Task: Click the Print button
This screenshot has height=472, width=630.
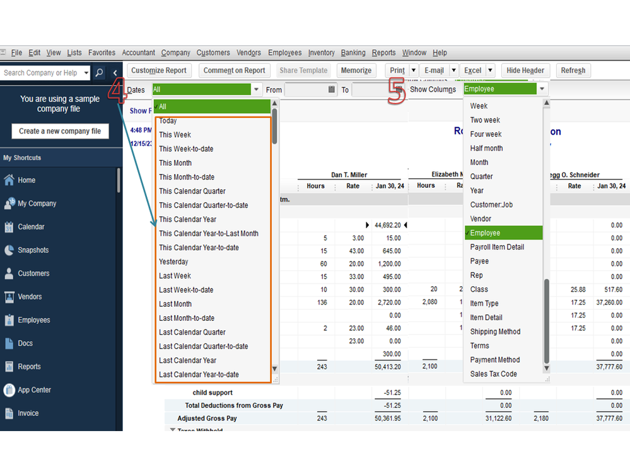Action: (x=397, y=70)
